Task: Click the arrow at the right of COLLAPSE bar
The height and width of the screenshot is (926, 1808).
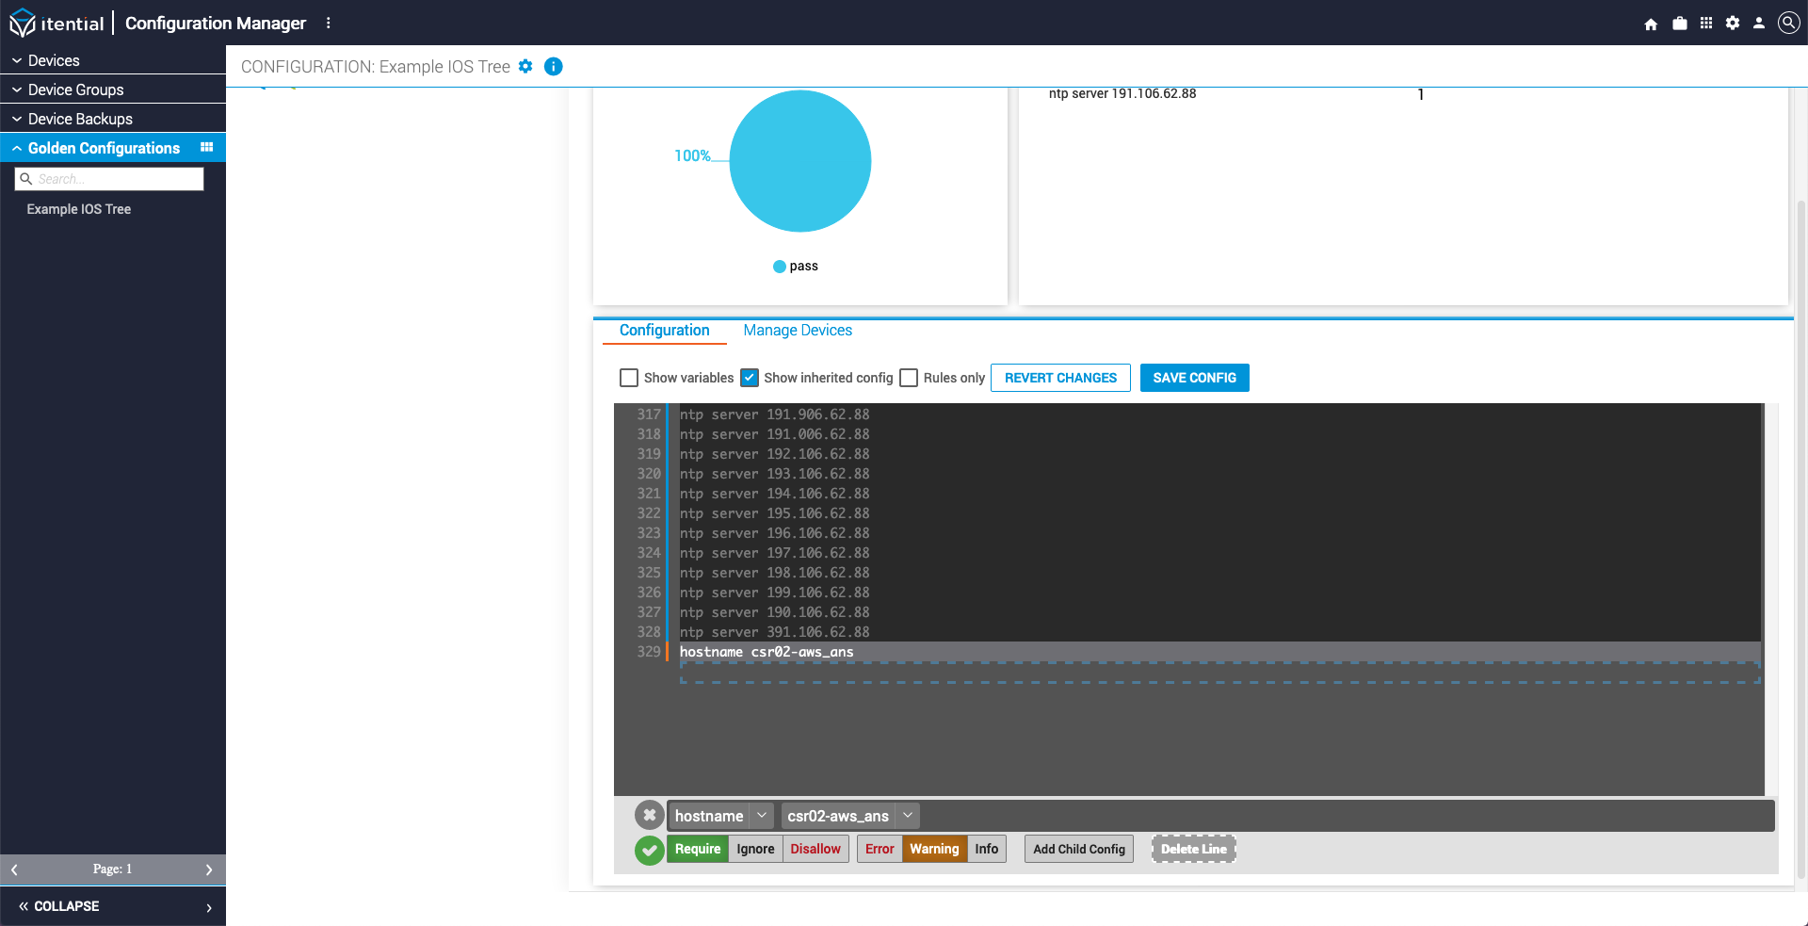Action: click(209, 907)
